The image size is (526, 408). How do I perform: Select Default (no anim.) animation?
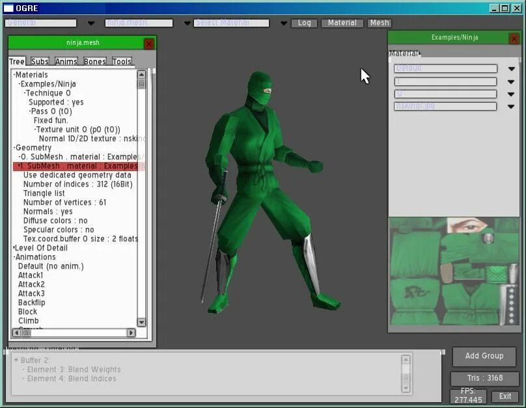tap(51, 266)
